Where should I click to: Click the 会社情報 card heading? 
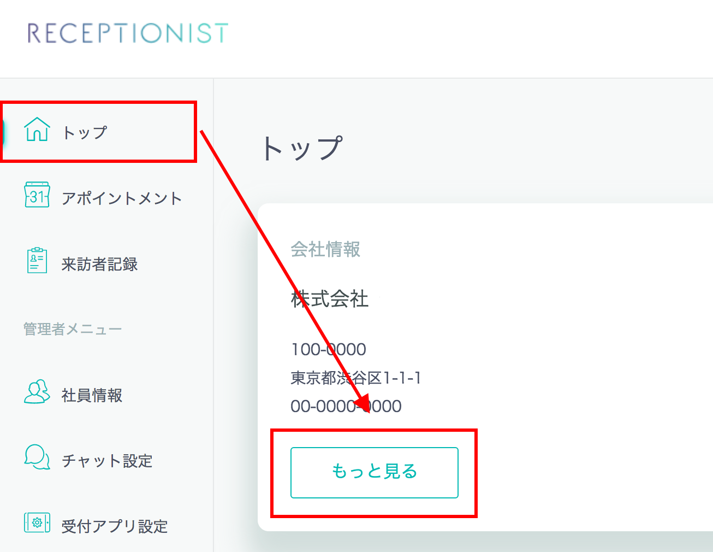click(325, 250)
